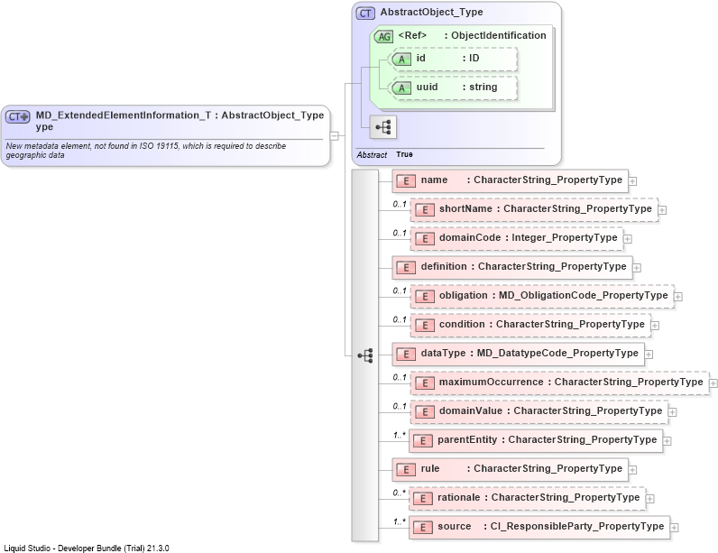Image resolution: width=718 pixels, height=553 pixels.
Task: Select the AbstractObject_Type title text
Action: click(431, 13)
